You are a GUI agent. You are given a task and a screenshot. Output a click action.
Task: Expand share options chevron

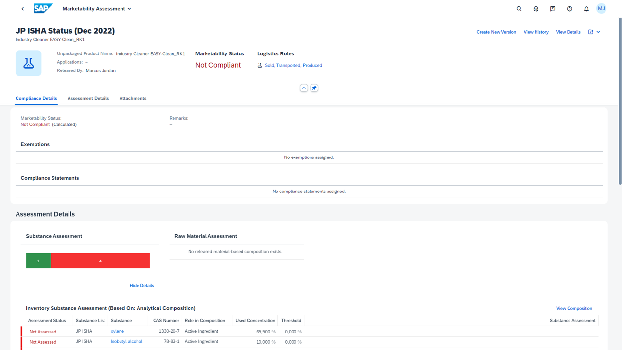point(598,32)
